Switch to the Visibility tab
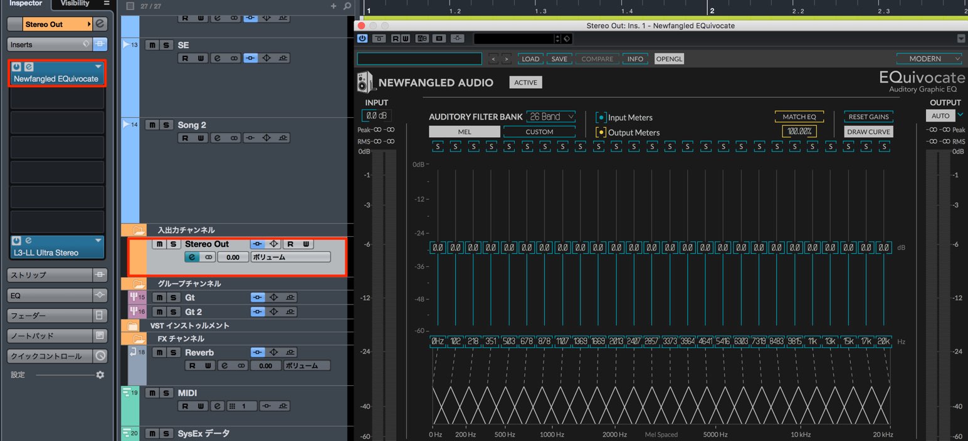This screenshot has width=968, height=441. [x=75, y=4]
